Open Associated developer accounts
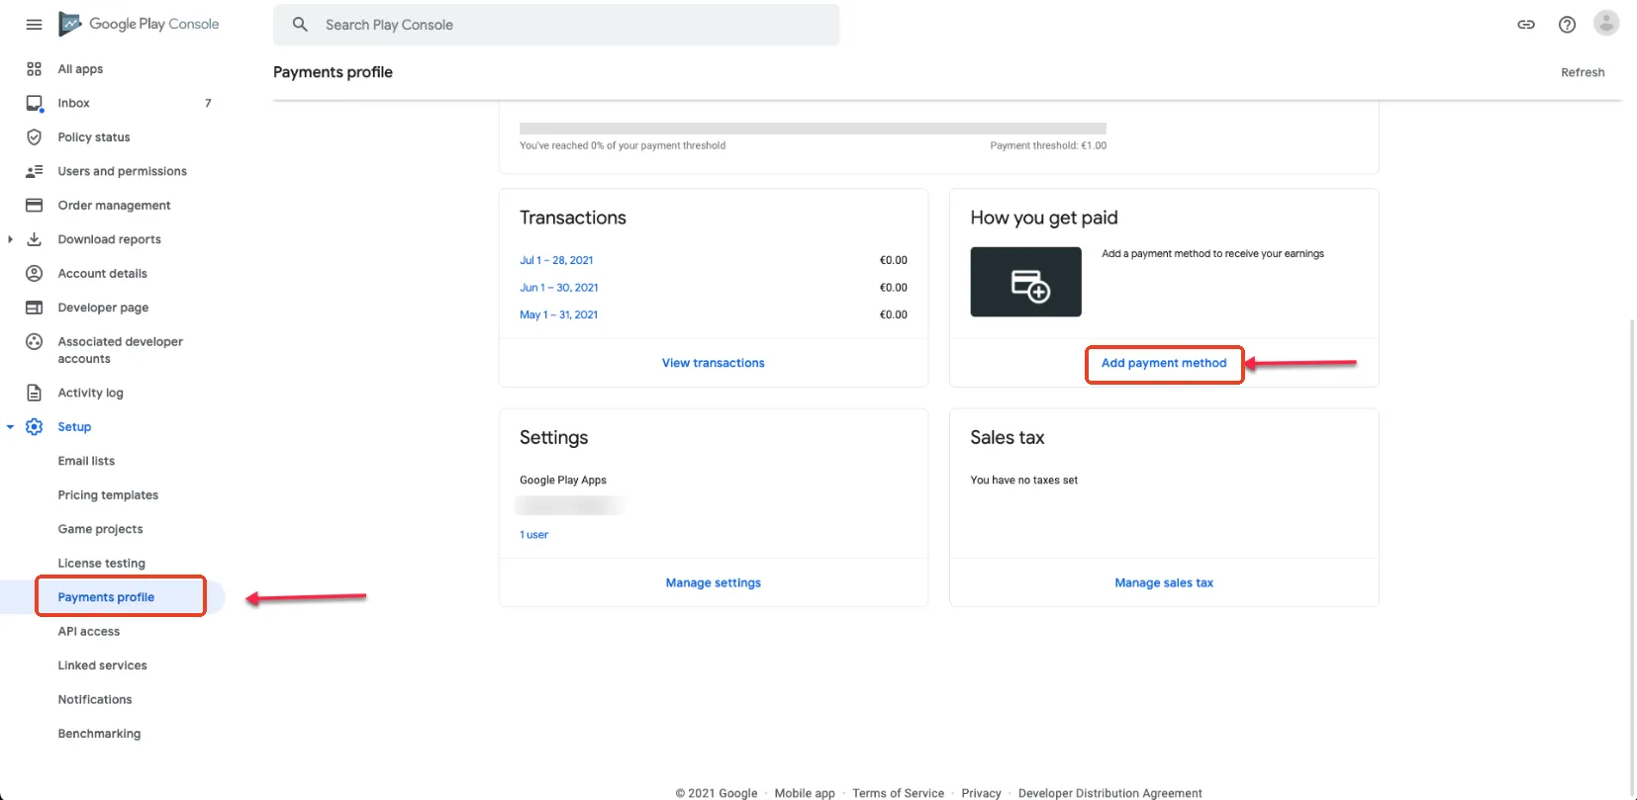 click(120, 350)
